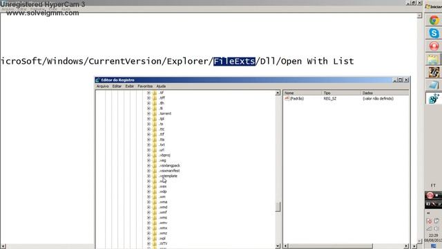This screenshot has height=249, width=442.
Task: Select the .ts key label
Action: (x=161, y=124)
